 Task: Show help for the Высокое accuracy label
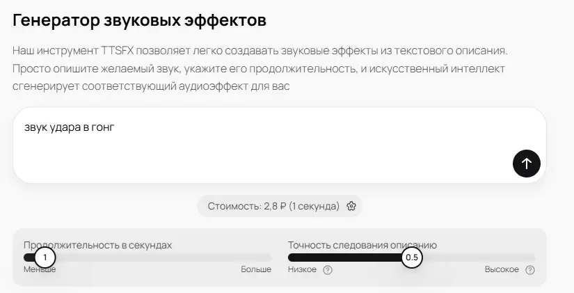pyautogui.click(x=530, y=270)
